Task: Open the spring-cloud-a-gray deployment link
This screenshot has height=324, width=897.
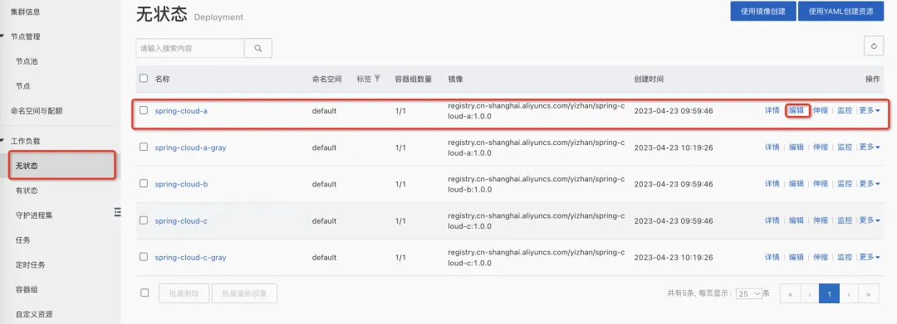Action: click(x=190, y=147)
